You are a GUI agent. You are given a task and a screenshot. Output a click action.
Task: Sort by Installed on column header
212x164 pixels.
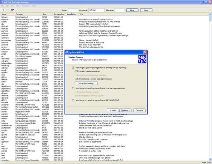pos(71,14)
